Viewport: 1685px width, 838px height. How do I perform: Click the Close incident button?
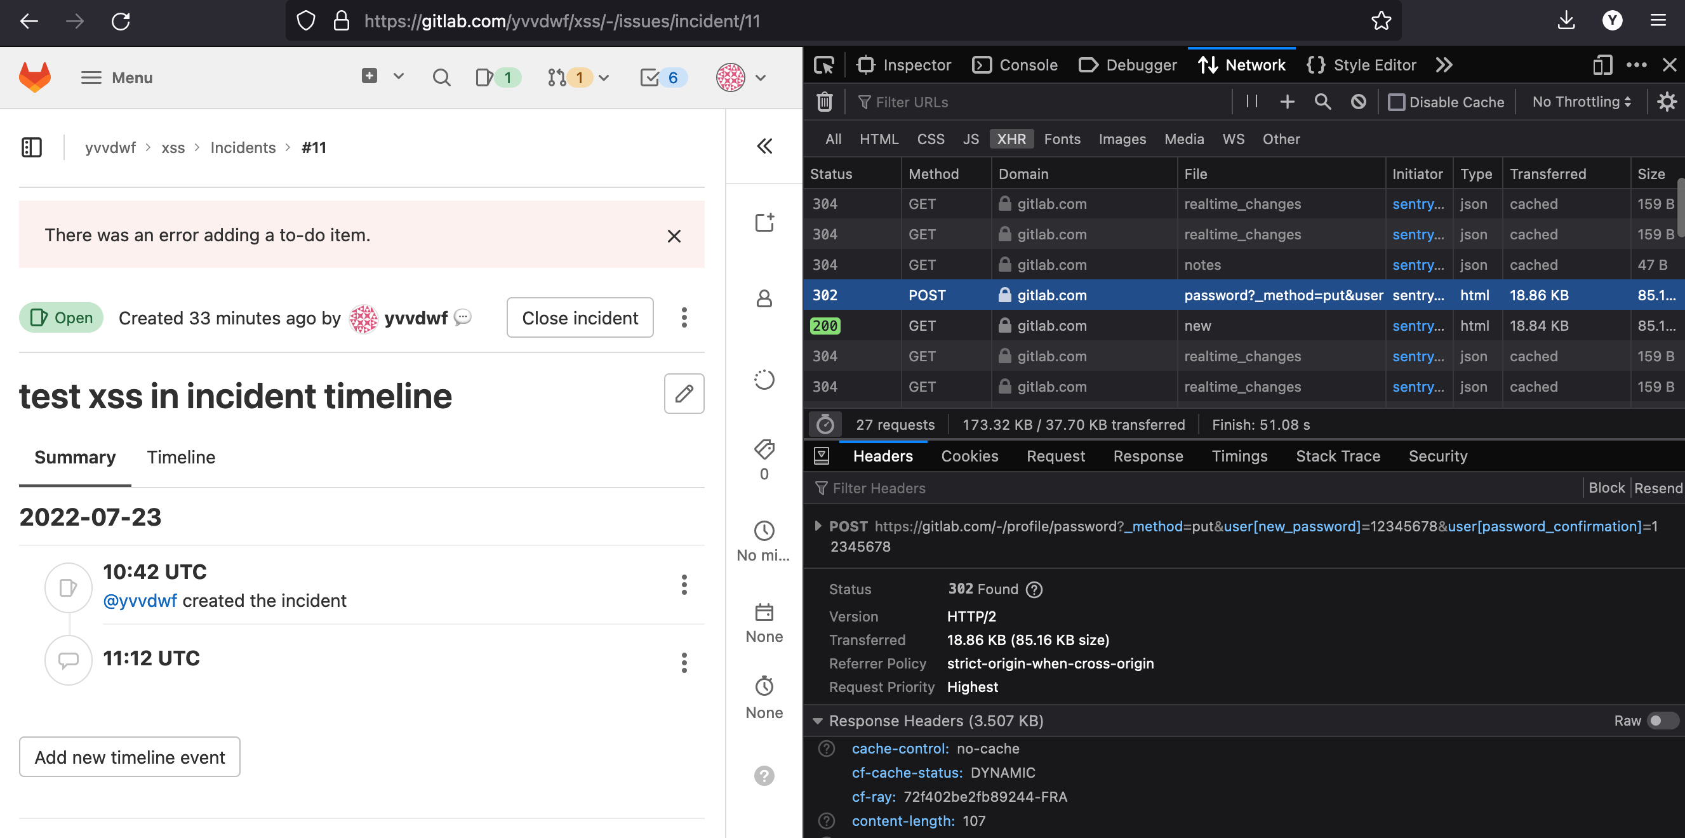(580, 318)
